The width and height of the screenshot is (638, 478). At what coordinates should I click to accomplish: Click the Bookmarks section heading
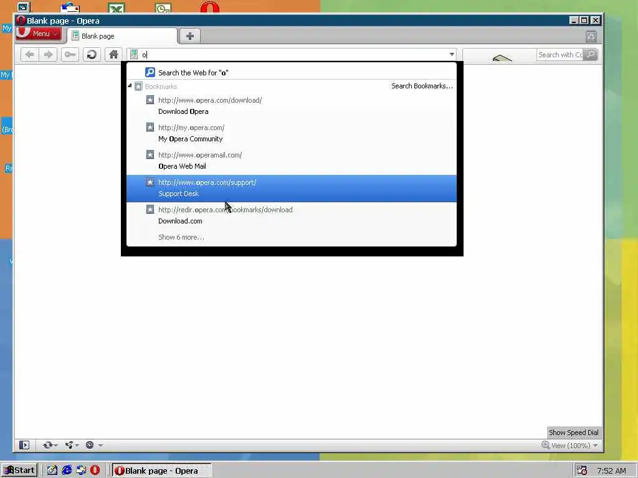[x=161, y=86]
